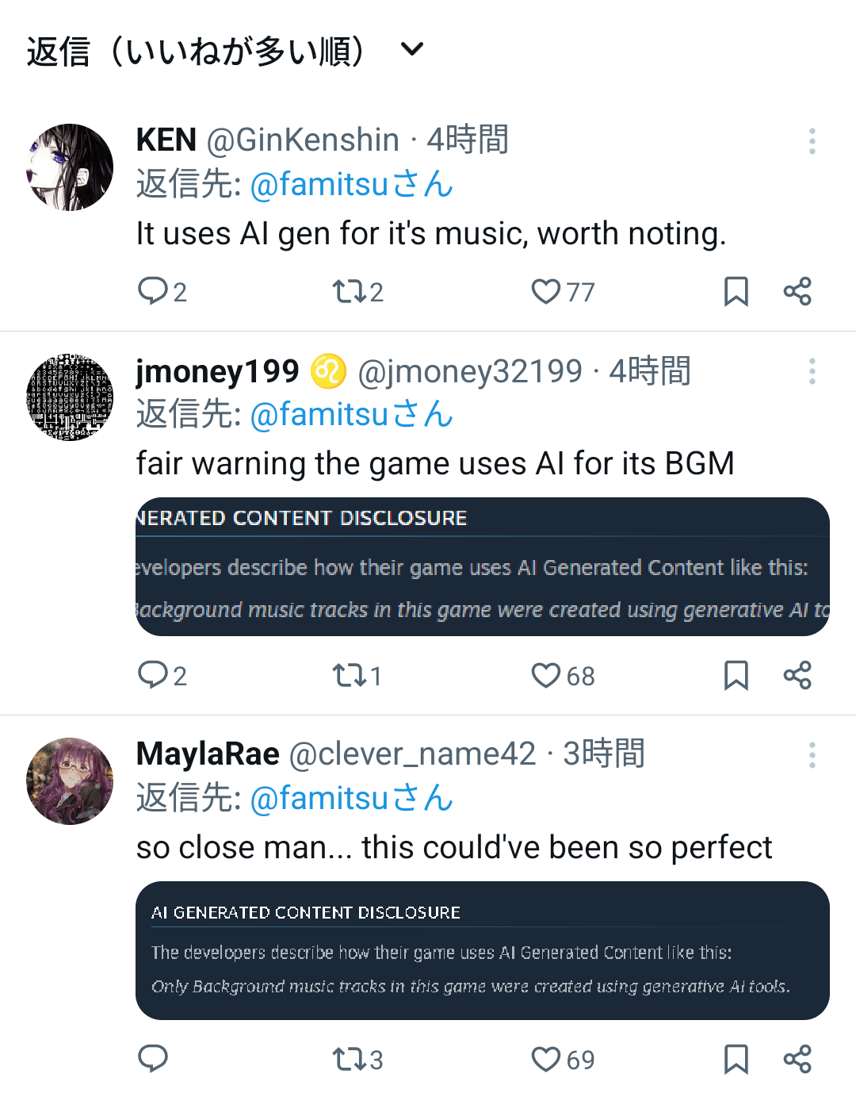Like MaylaRae's reply
This screenshot has width=856, height=1097.
click(546, 1060)
